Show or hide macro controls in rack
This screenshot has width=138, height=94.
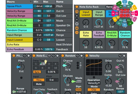pos(77,11)
